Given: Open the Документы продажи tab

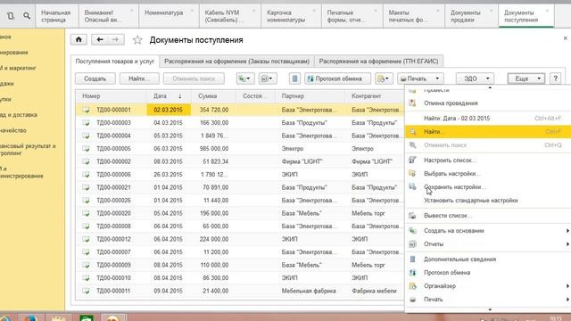Looking at the screenshot, I should (471, 16).
